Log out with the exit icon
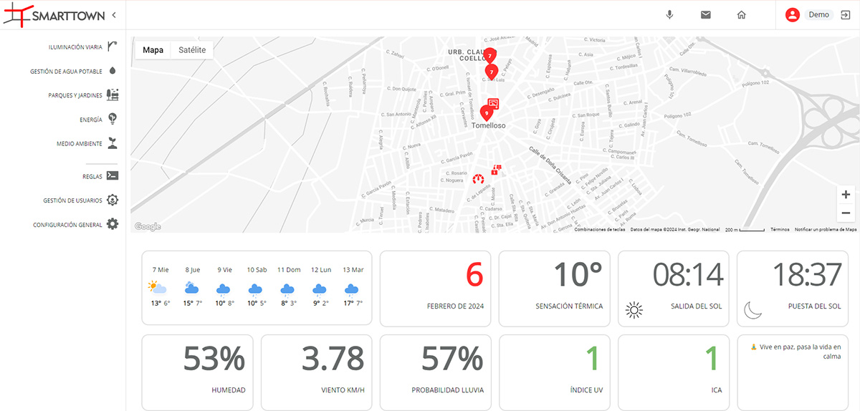The width and height of the screenshot is (860, 411). 845,14
